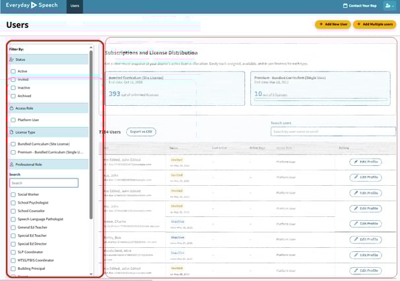Select the Bundled Curriculum (Site License) card
The image size is (400, 281).
click(175, 89)
